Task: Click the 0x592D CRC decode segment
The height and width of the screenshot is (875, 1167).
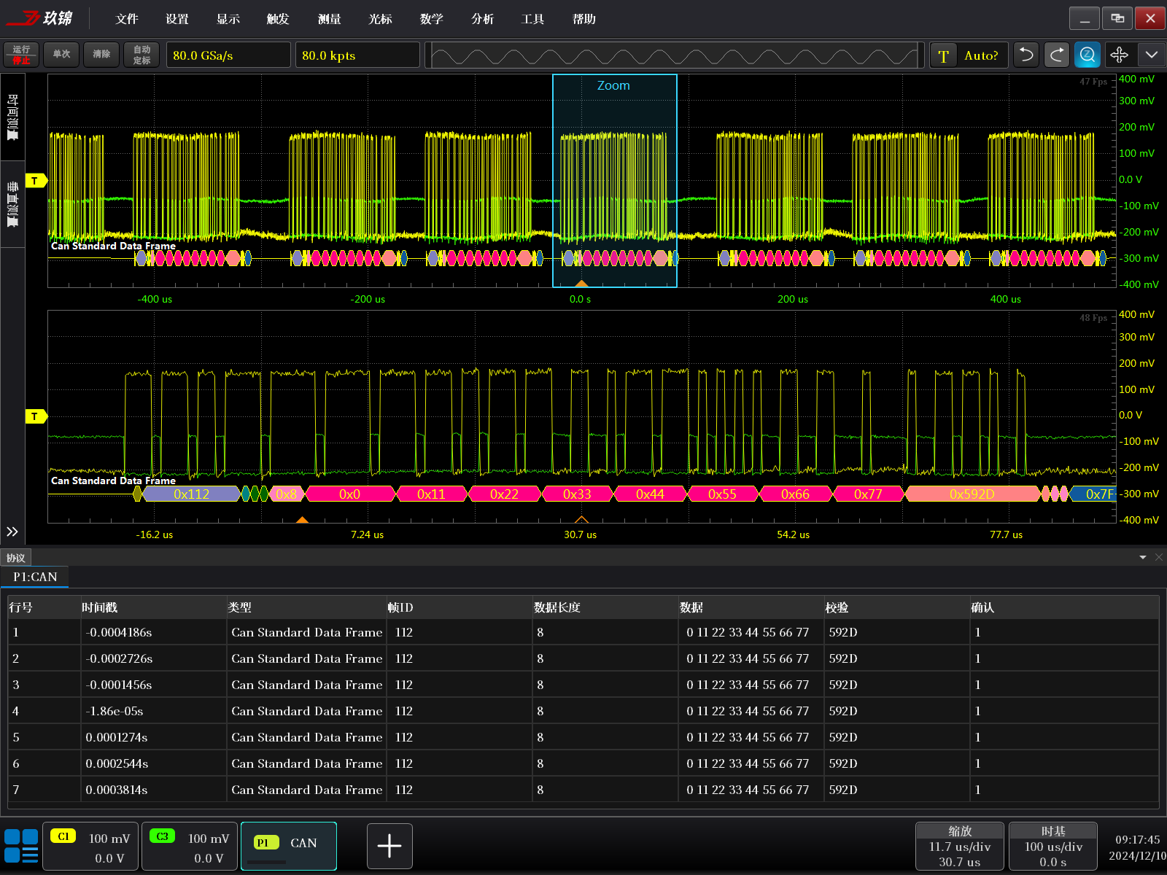Action: 972,494
